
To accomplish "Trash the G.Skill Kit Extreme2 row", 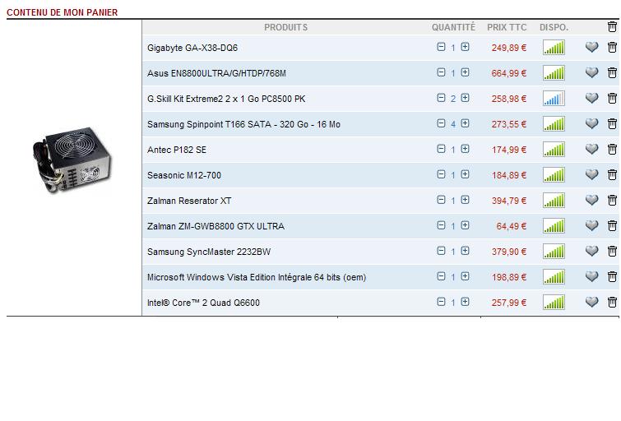I will [612, 98].
